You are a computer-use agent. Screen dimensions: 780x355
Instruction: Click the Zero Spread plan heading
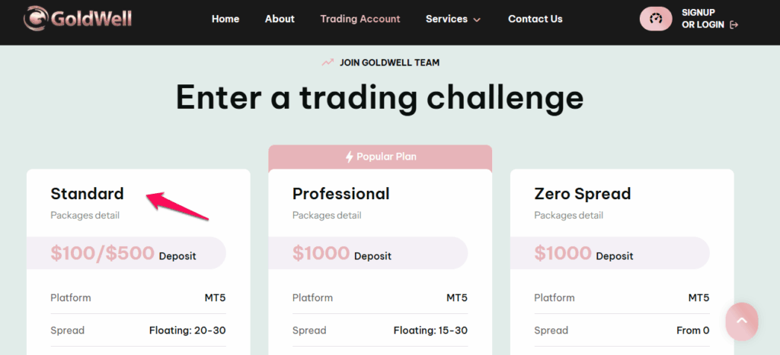[x=583, y=193]
